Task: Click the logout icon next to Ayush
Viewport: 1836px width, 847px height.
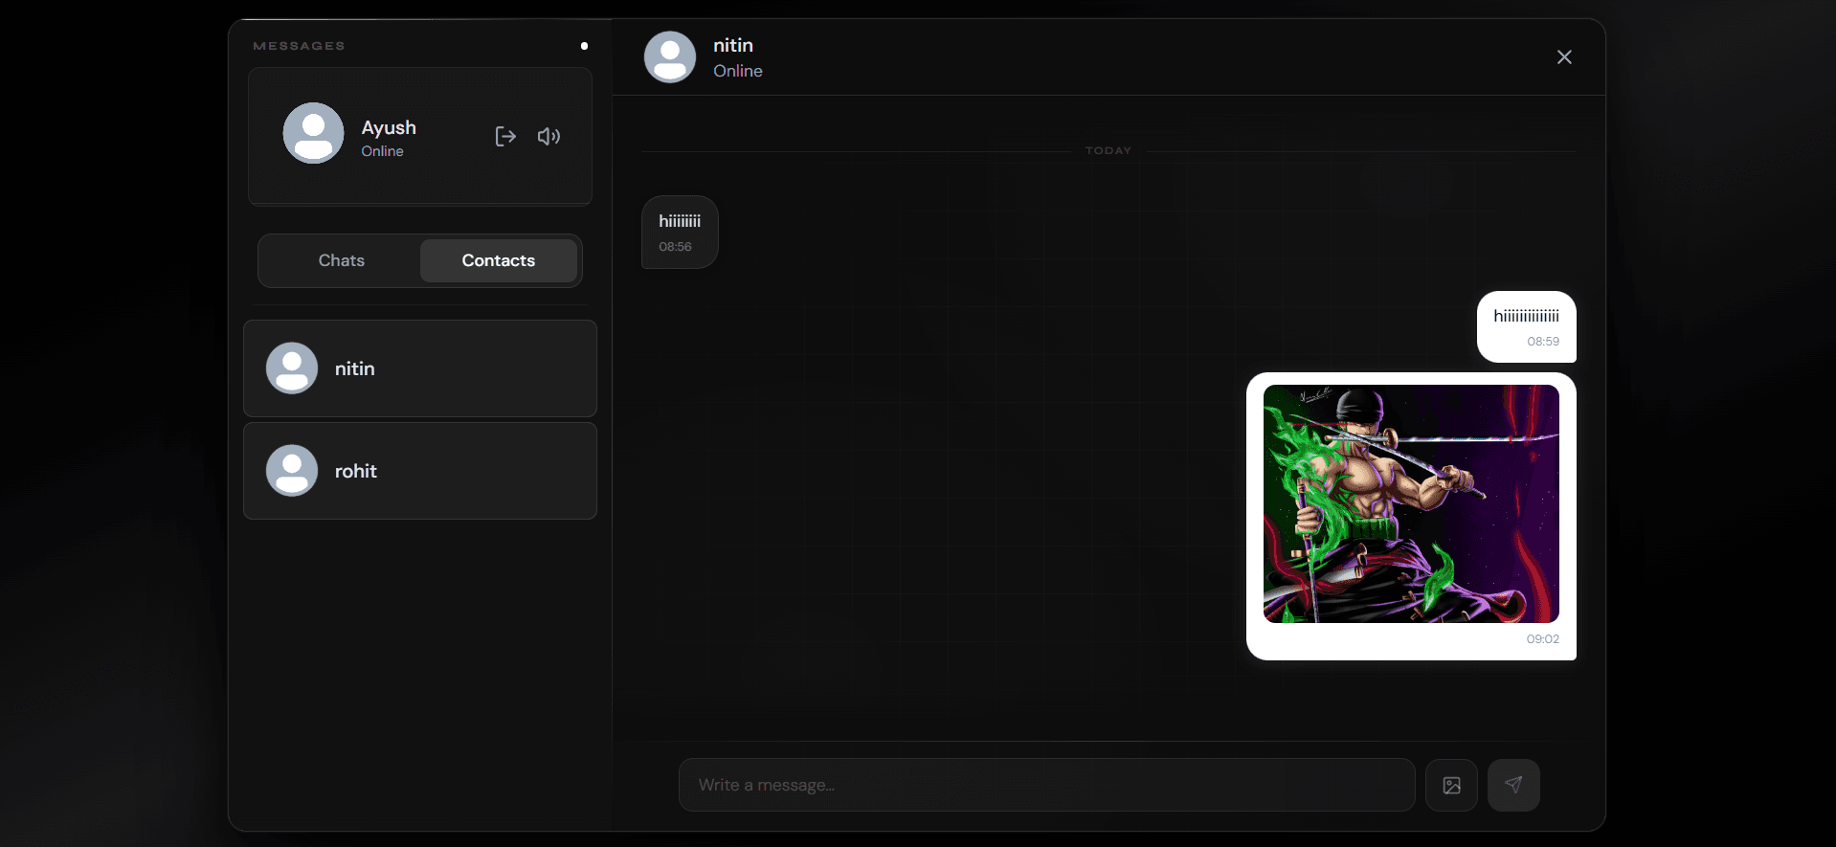Action: [x=505, y=136]
